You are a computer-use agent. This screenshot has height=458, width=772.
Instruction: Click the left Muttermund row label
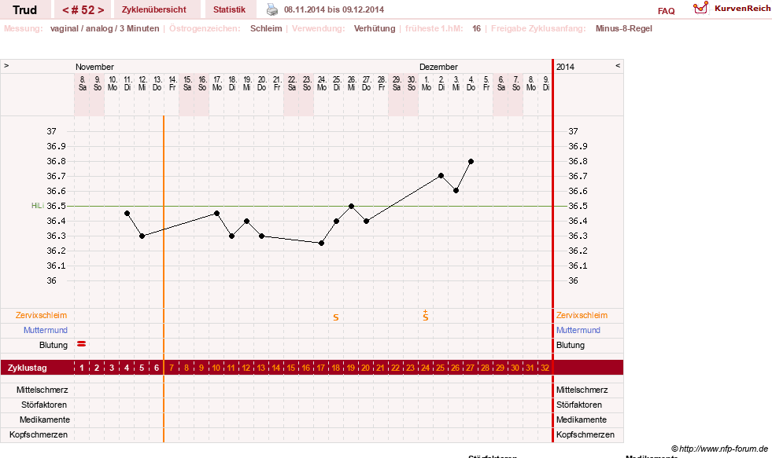click(46, 330)
